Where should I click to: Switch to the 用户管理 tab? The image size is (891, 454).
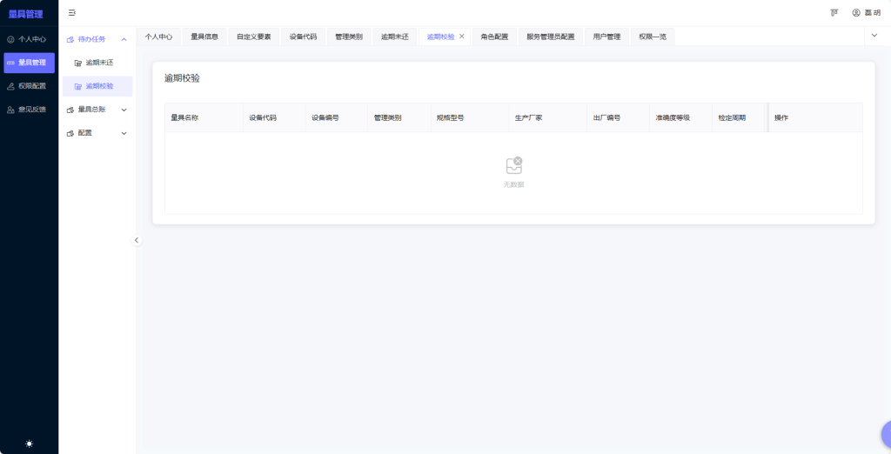pyautogui.click(x=606, y=37)
